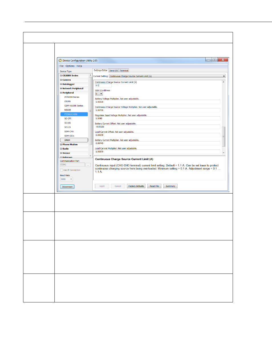Expand the Camera device group
Screen dimensions: 272x353
[x=61, y=80]
